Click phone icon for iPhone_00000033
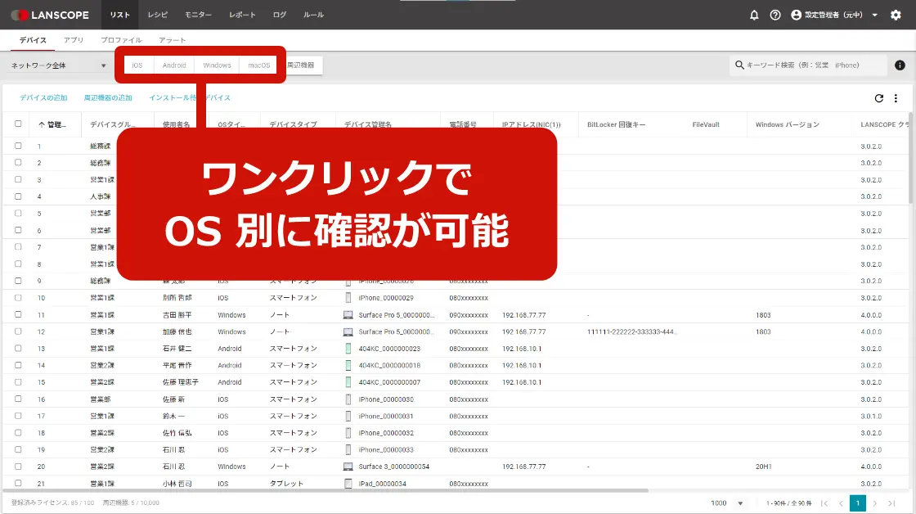Screen dimensions: 916x514 coord(348,449)
